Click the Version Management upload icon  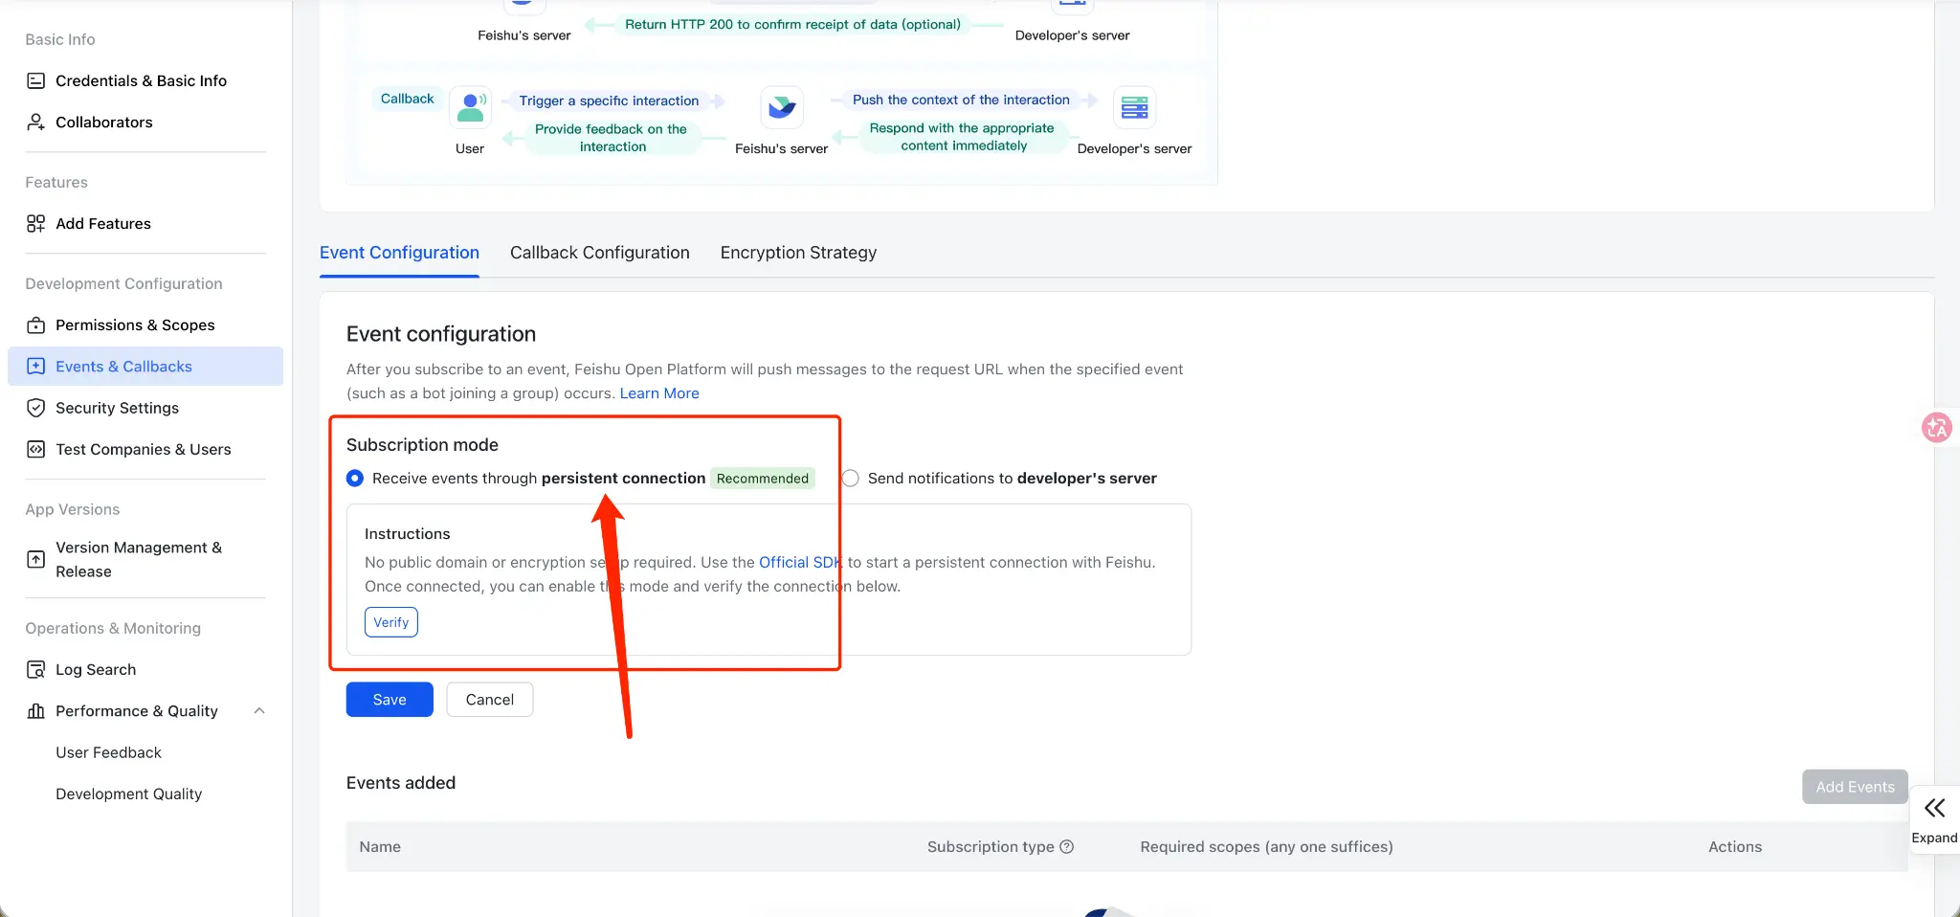tap(35, 559)
